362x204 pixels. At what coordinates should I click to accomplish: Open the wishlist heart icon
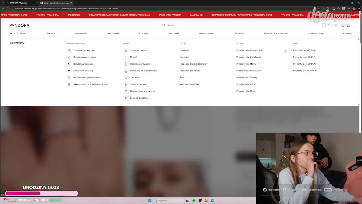330,25
